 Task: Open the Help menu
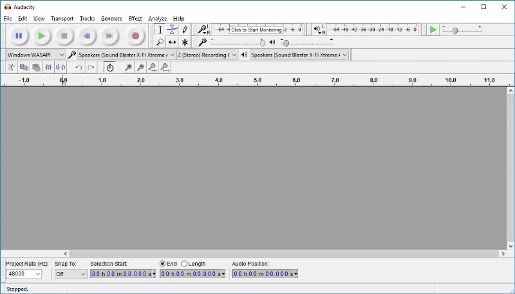pyautogui.click(x=179, y=19)
